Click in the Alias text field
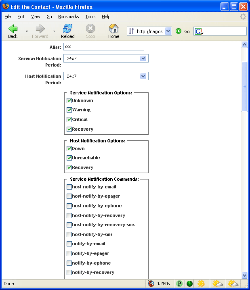The height and width of the screenshot is (290, 250). 104,47
